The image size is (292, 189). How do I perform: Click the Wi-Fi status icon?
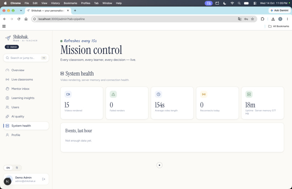click(232, 3)
